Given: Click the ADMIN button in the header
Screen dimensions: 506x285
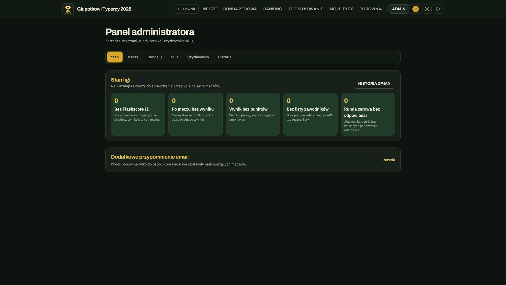Looking at the screenshot, I should 399,9.
